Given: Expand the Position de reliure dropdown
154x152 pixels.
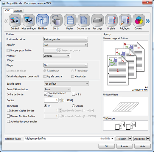Looking at the screenshot, I should [66, 39].
